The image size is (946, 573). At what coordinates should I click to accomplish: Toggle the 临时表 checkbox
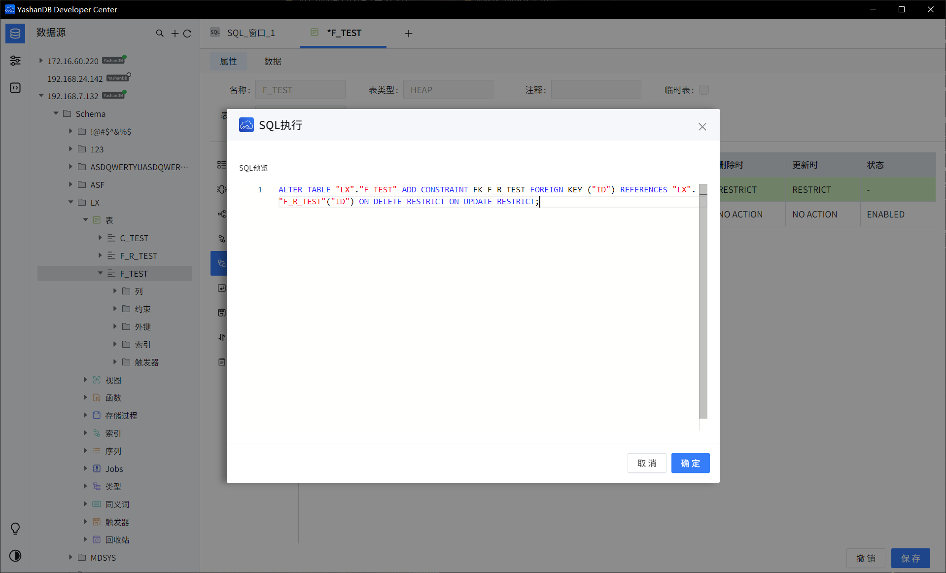click(x=703, y=90)
